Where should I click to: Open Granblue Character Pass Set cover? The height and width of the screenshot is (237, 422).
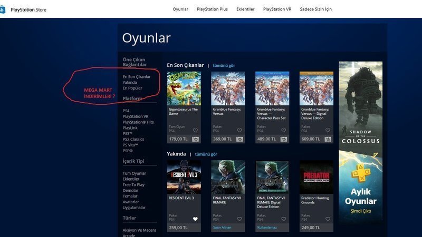pyautogui.click(x=272, y=88)
